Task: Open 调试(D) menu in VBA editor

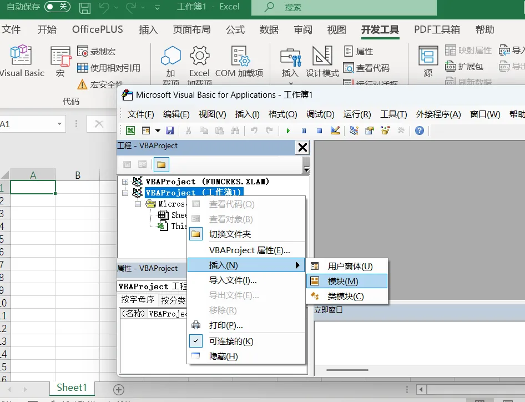Action: tap(320, 114)
